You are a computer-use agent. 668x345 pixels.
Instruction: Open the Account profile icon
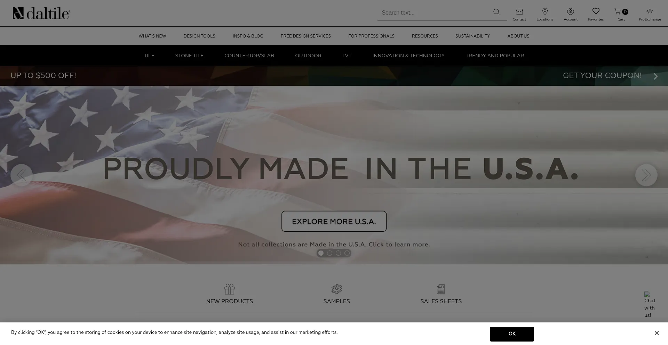click(571, 11)
